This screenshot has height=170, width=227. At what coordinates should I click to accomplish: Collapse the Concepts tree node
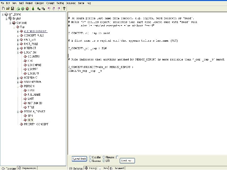point(10,23)
